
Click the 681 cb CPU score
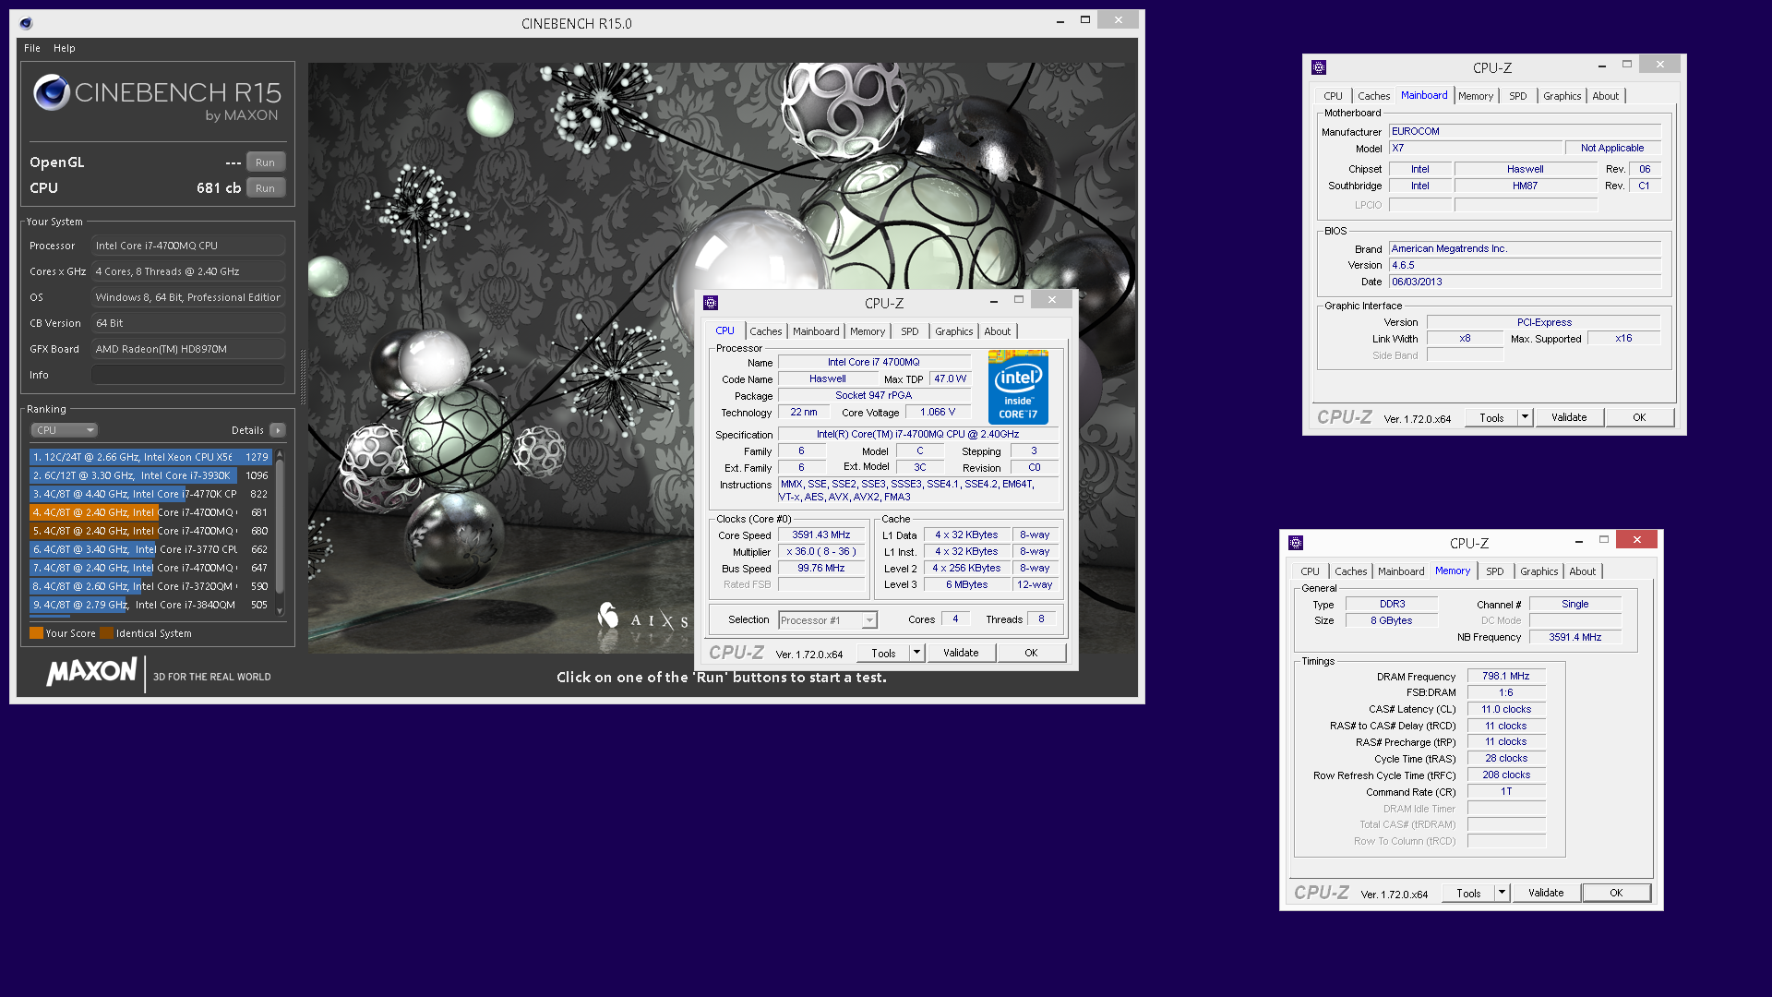point(219,188)
